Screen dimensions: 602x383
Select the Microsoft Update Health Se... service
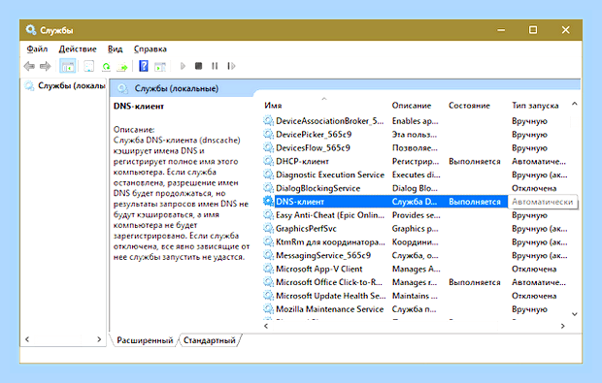(x=330, y=295)
